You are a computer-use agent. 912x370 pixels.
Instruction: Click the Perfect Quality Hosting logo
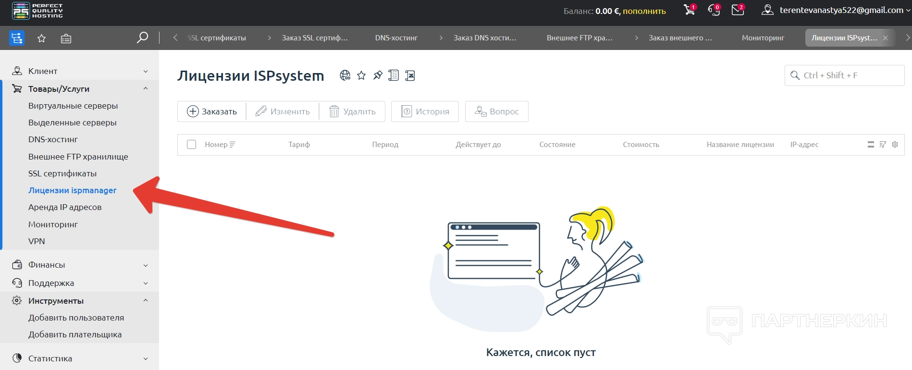[x=37, y=11]
